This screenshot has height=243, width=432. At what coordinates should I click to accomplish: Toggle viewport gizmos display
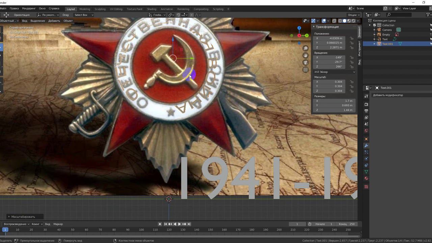314,21
